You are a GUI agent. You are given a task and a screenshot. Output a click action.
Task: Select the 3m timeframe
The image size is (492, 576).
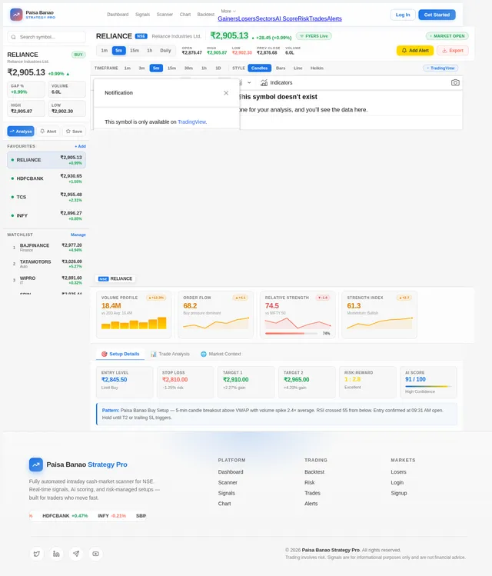pos(141,68)
